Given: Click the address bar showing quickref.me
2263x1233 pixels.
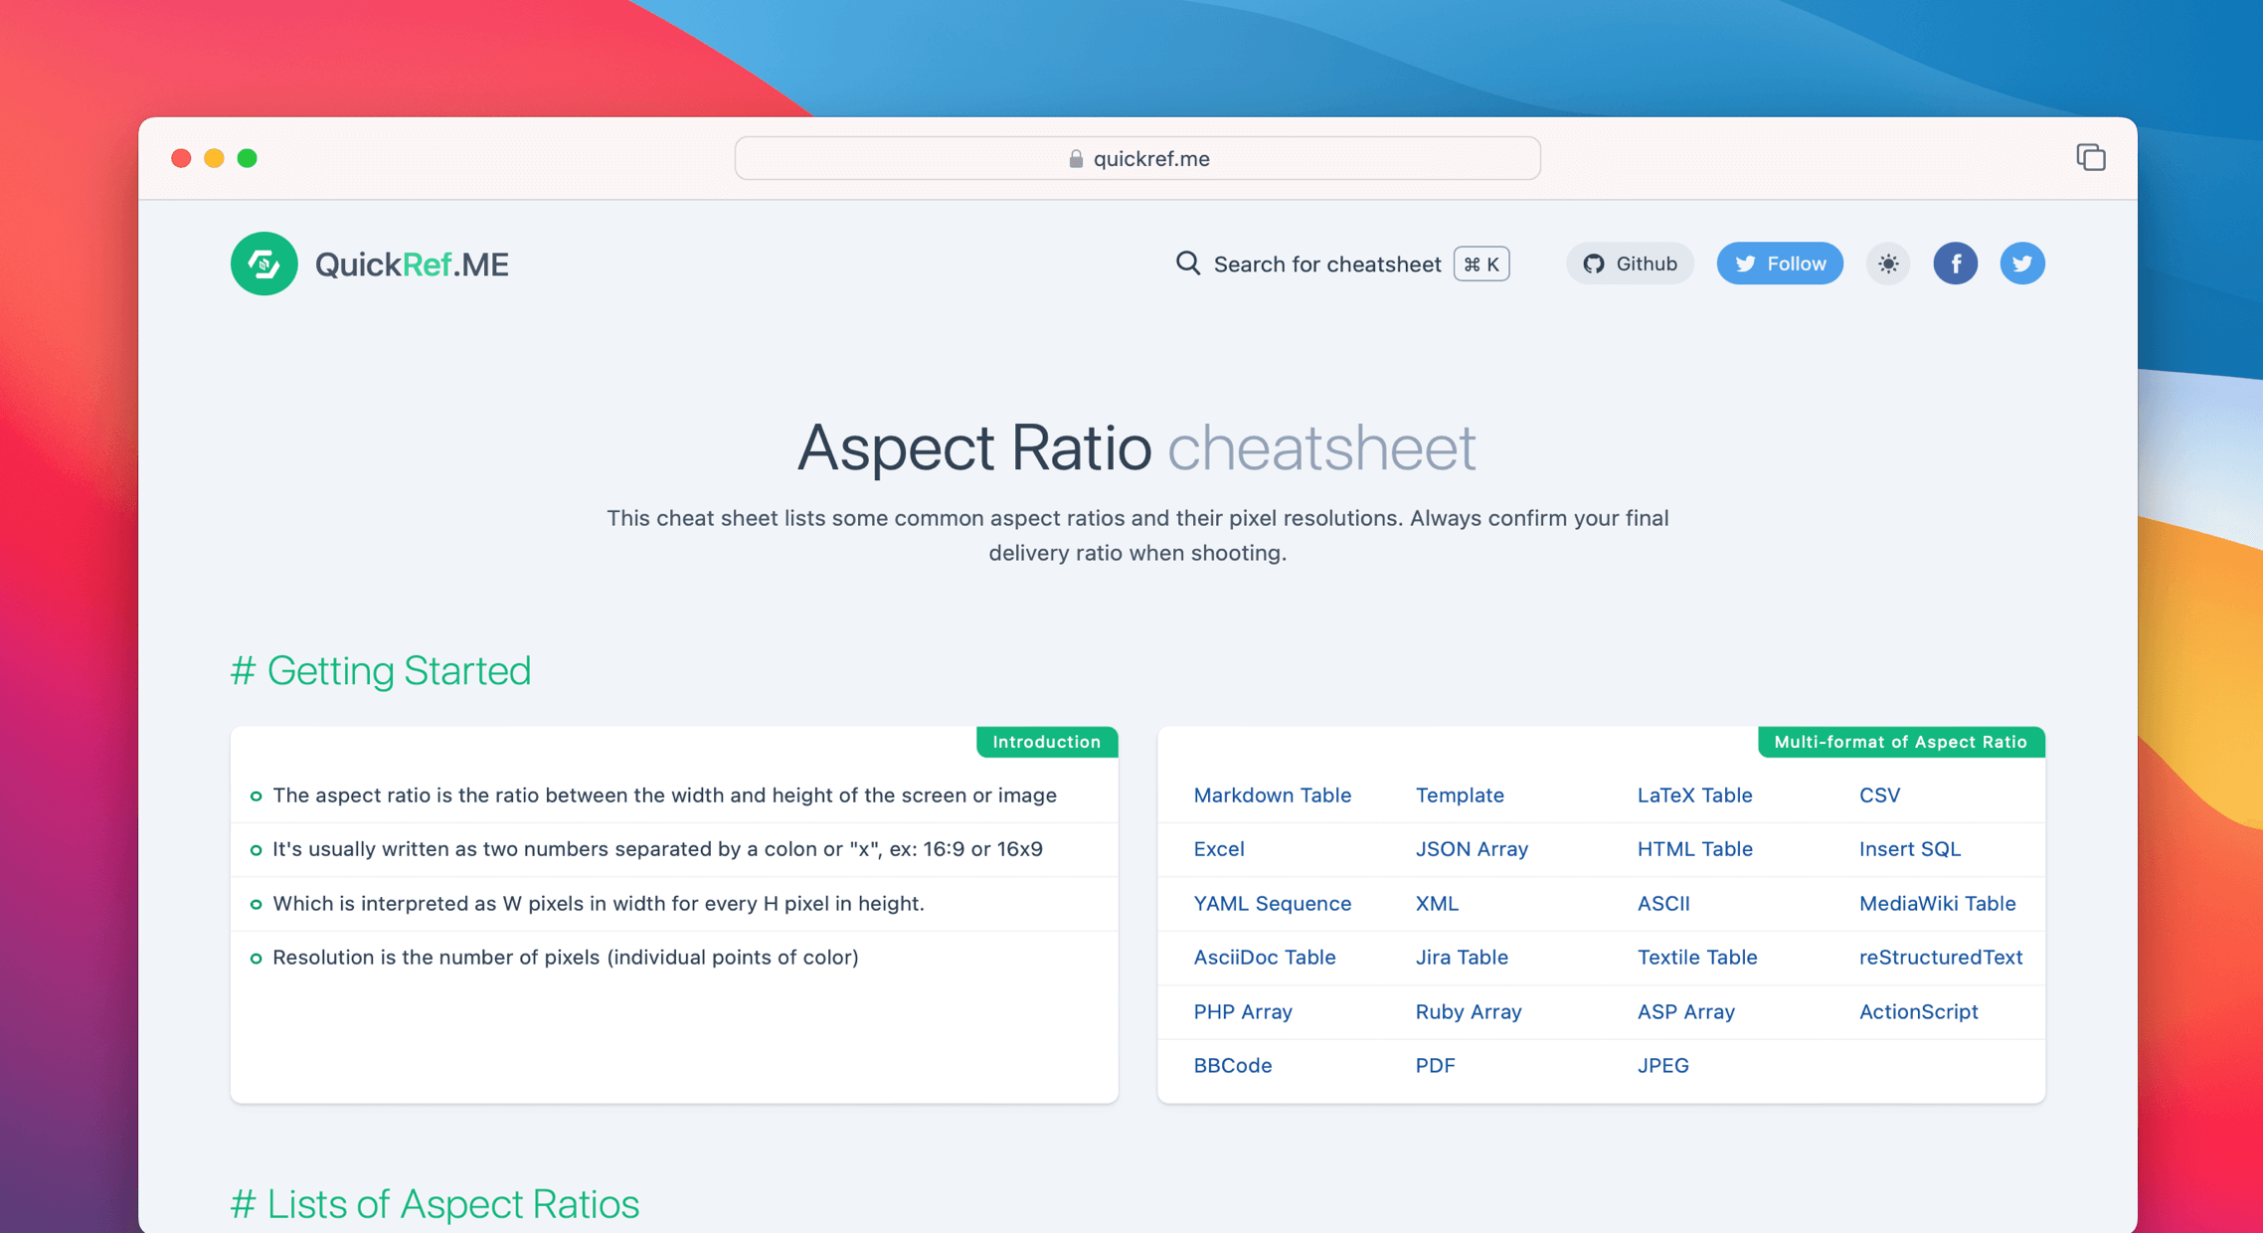Looking at the screenshot, I should pos(1136,158).
